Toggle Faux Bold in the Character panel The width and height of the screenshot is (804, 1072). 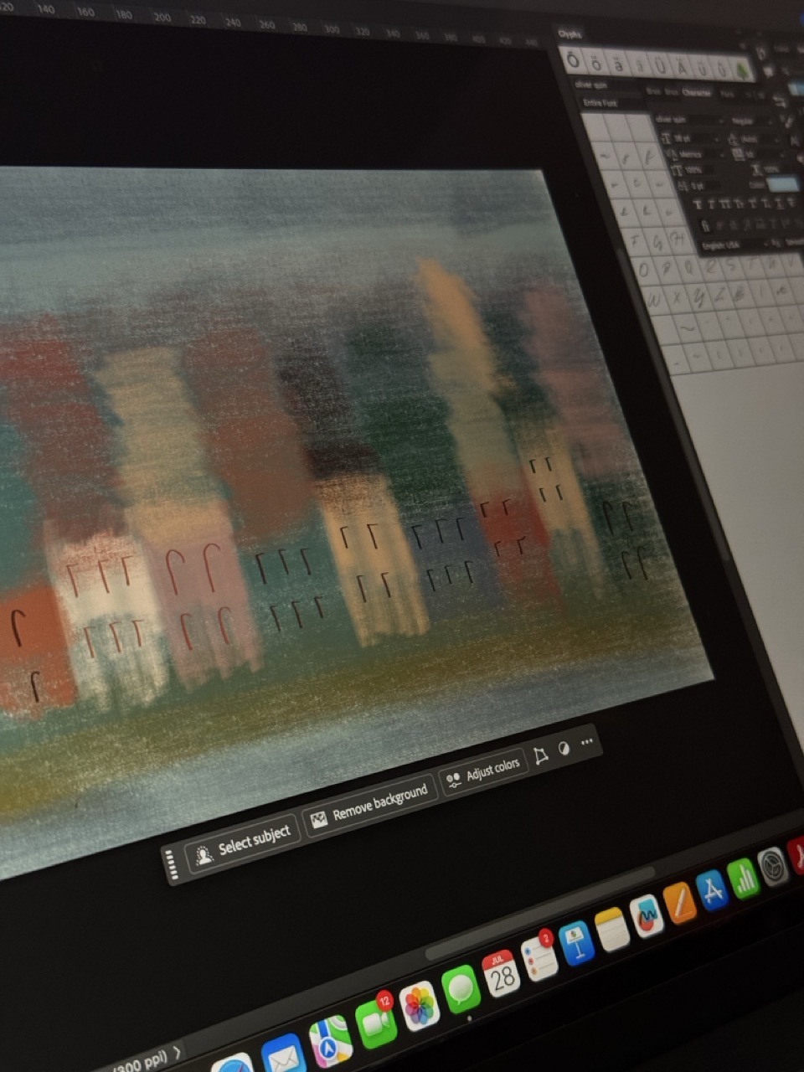pyautogui.click(x=697, y=204)
